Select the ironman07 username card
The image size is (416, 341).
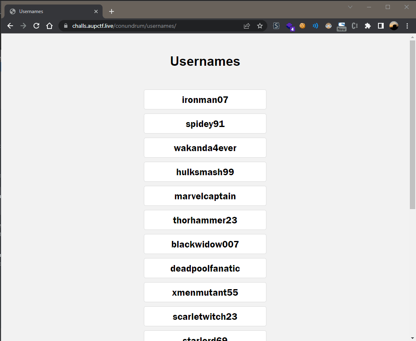(205, 99)
